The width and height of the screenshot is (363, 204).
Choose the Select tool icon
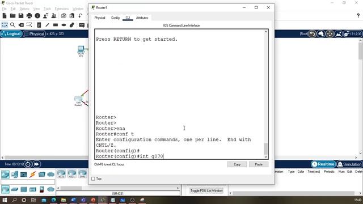click(x=5, y=25)
